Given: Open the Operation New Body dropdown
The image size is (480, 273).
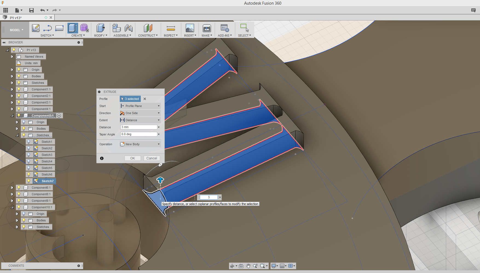Looking at the screenshot, I should 140,144.
